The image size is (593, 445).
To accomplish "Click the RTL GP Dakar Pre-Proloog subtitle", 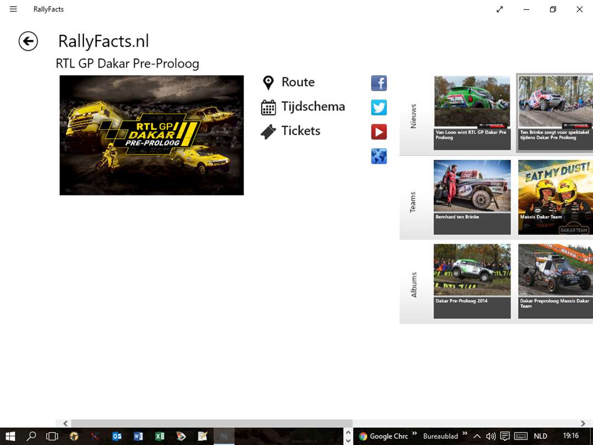I will coord(127,64).
